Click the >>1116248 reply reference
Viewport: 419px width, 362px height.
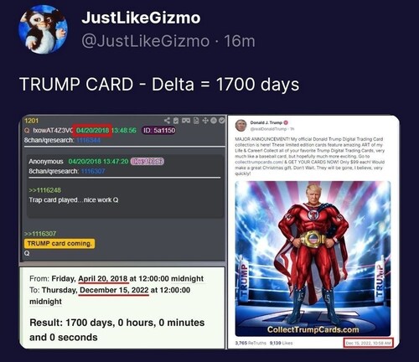click(44, 190)
